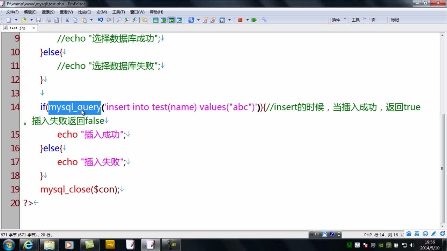The width and height of the screenshot is (447, 251).
Task: Create a new file with the New icon
Action: [x=9, y=20]
